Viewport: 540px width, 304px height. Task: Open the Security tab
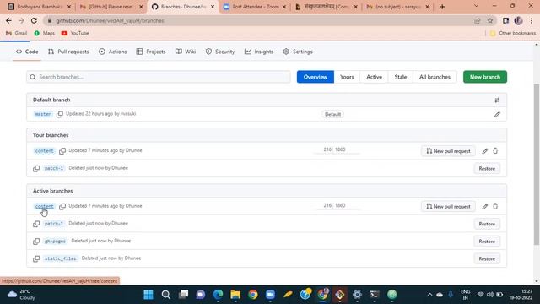click(x=220, y=52)
